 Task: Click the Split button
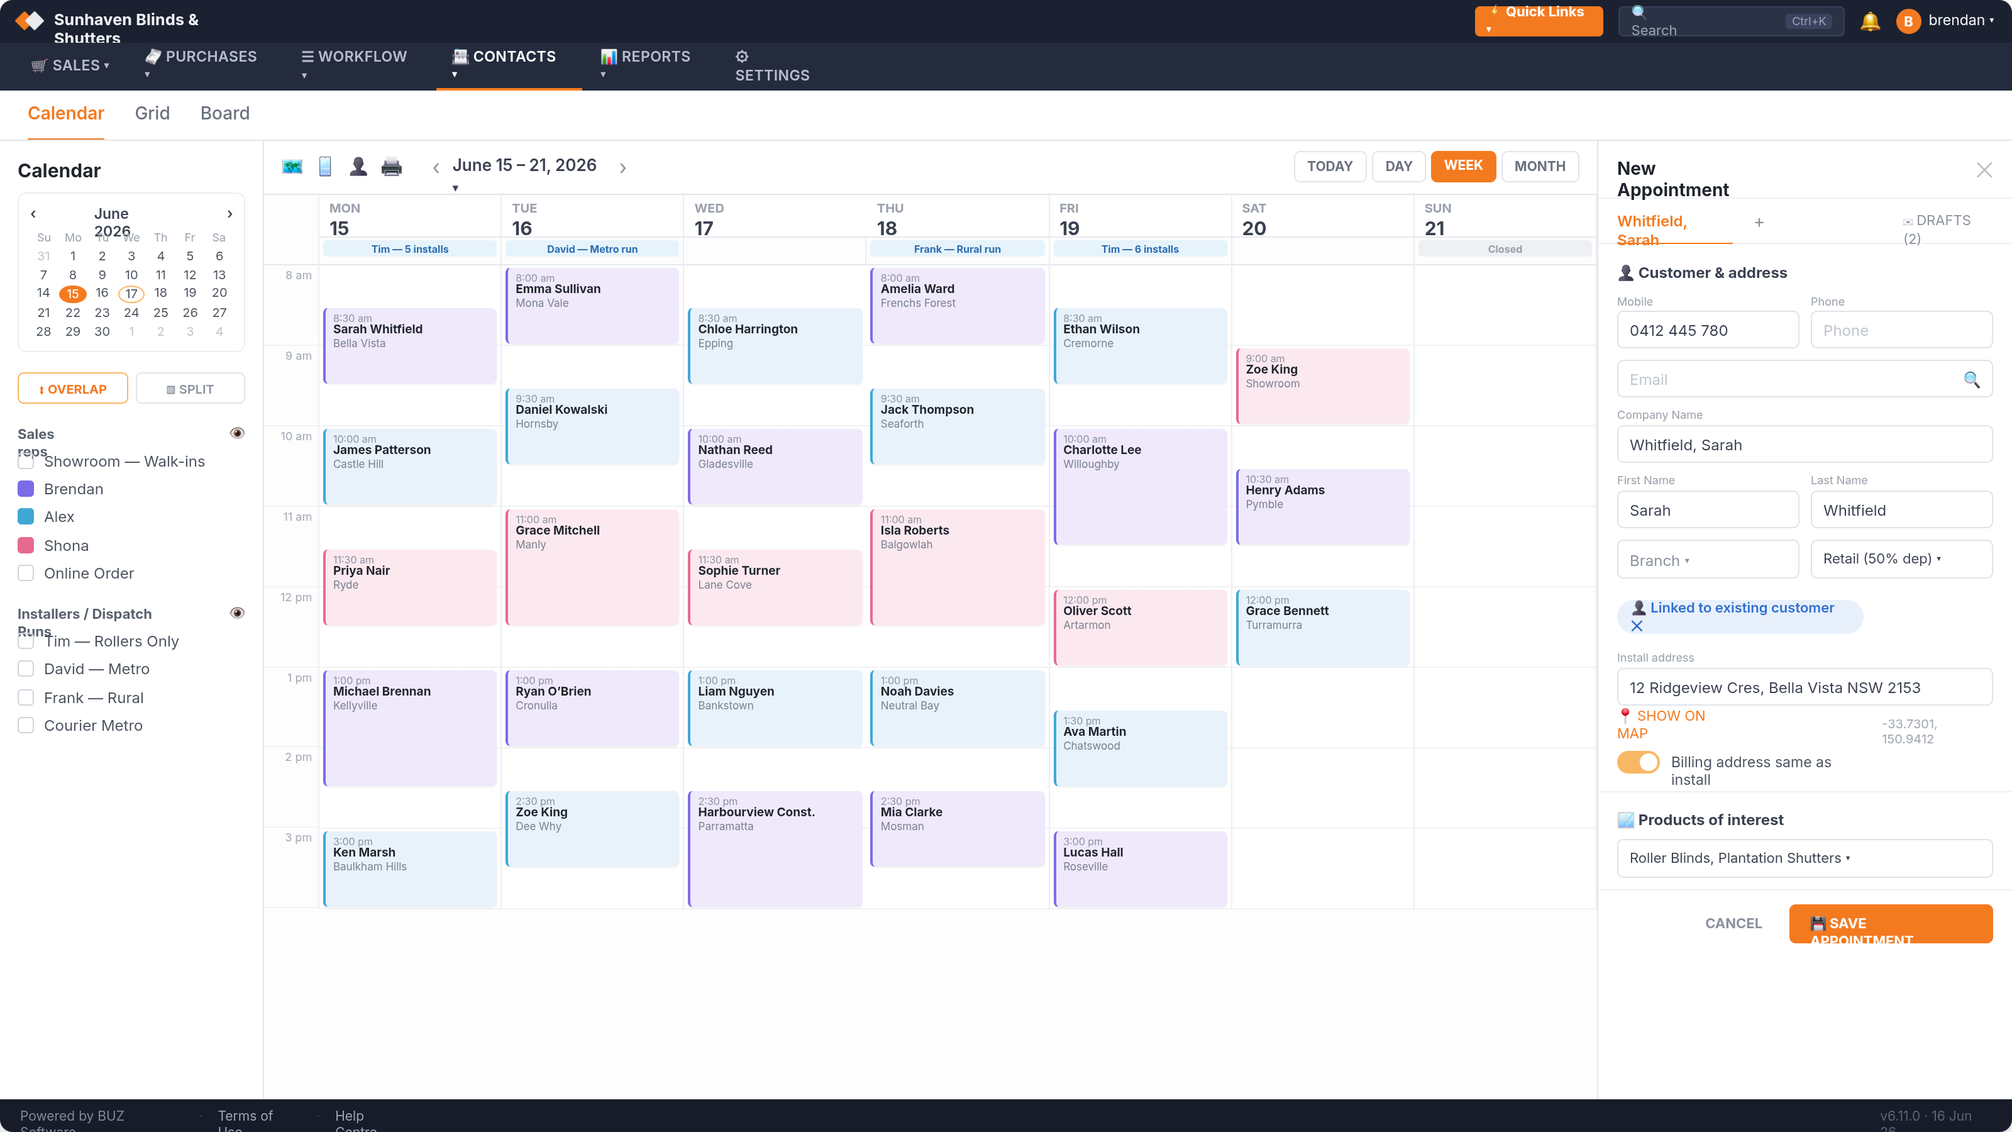(x=190, y=388)
